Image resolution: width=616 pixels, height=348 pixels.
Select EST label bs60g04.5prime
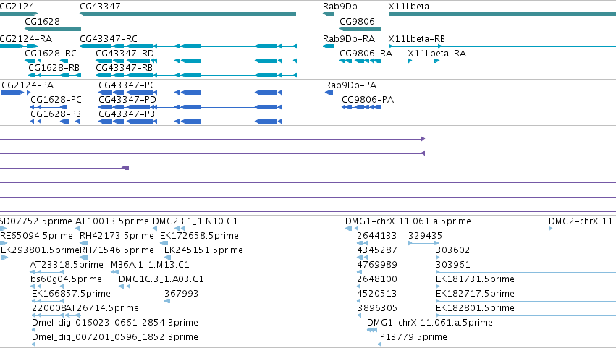[66, 279]
